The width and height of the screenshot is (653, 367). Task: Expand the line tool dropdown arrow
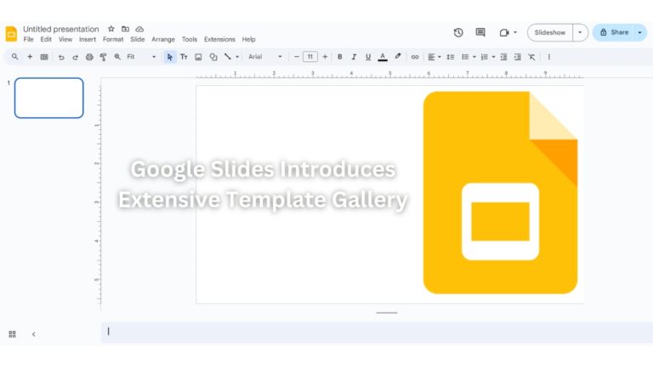(237, 57)
